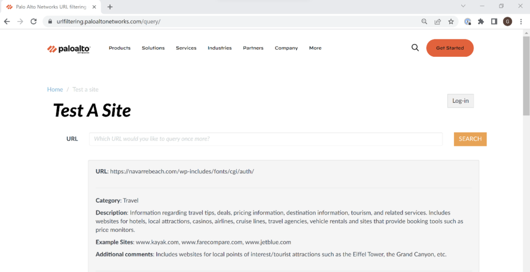
Task: Open the password manager extension icon
Action: click(468, 22)
